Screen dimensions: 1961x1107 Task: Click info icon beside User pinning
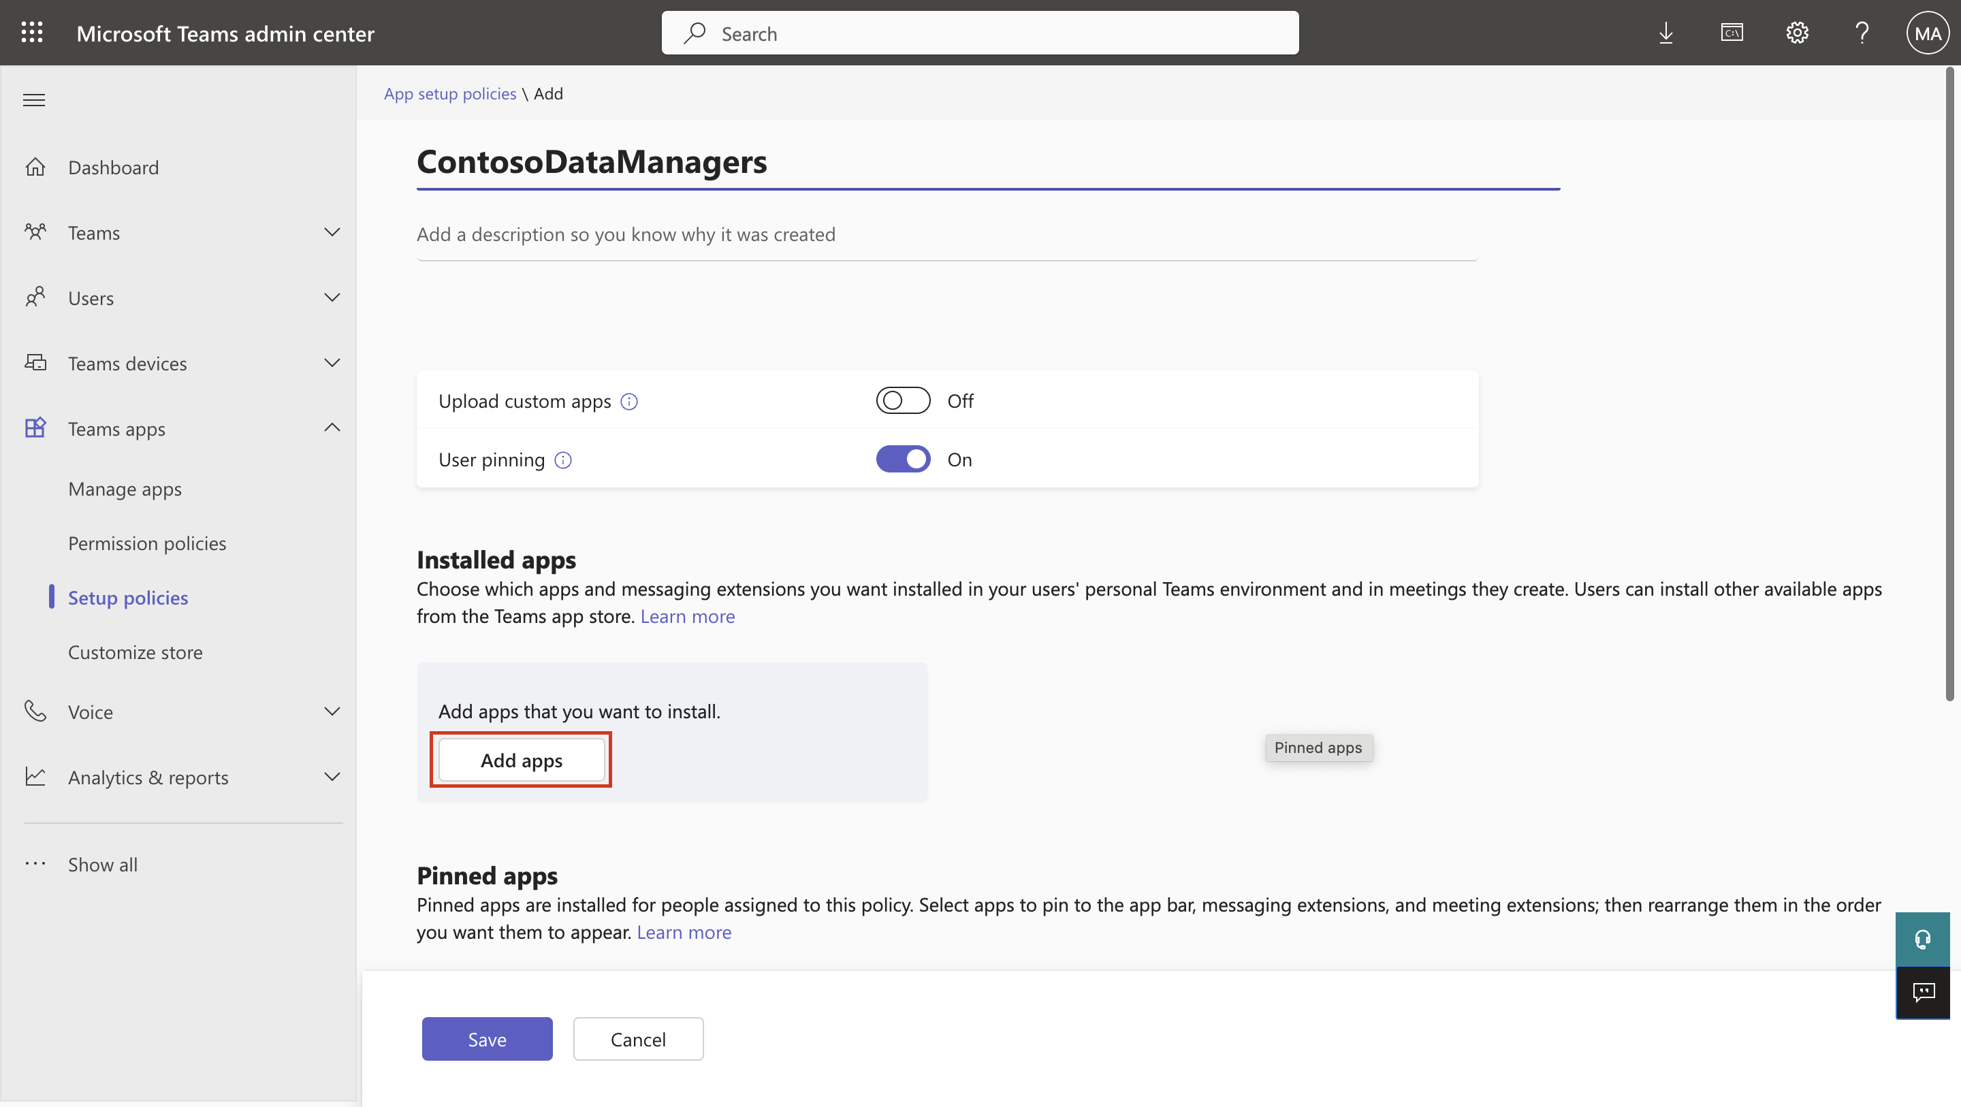tap(563, 460)
